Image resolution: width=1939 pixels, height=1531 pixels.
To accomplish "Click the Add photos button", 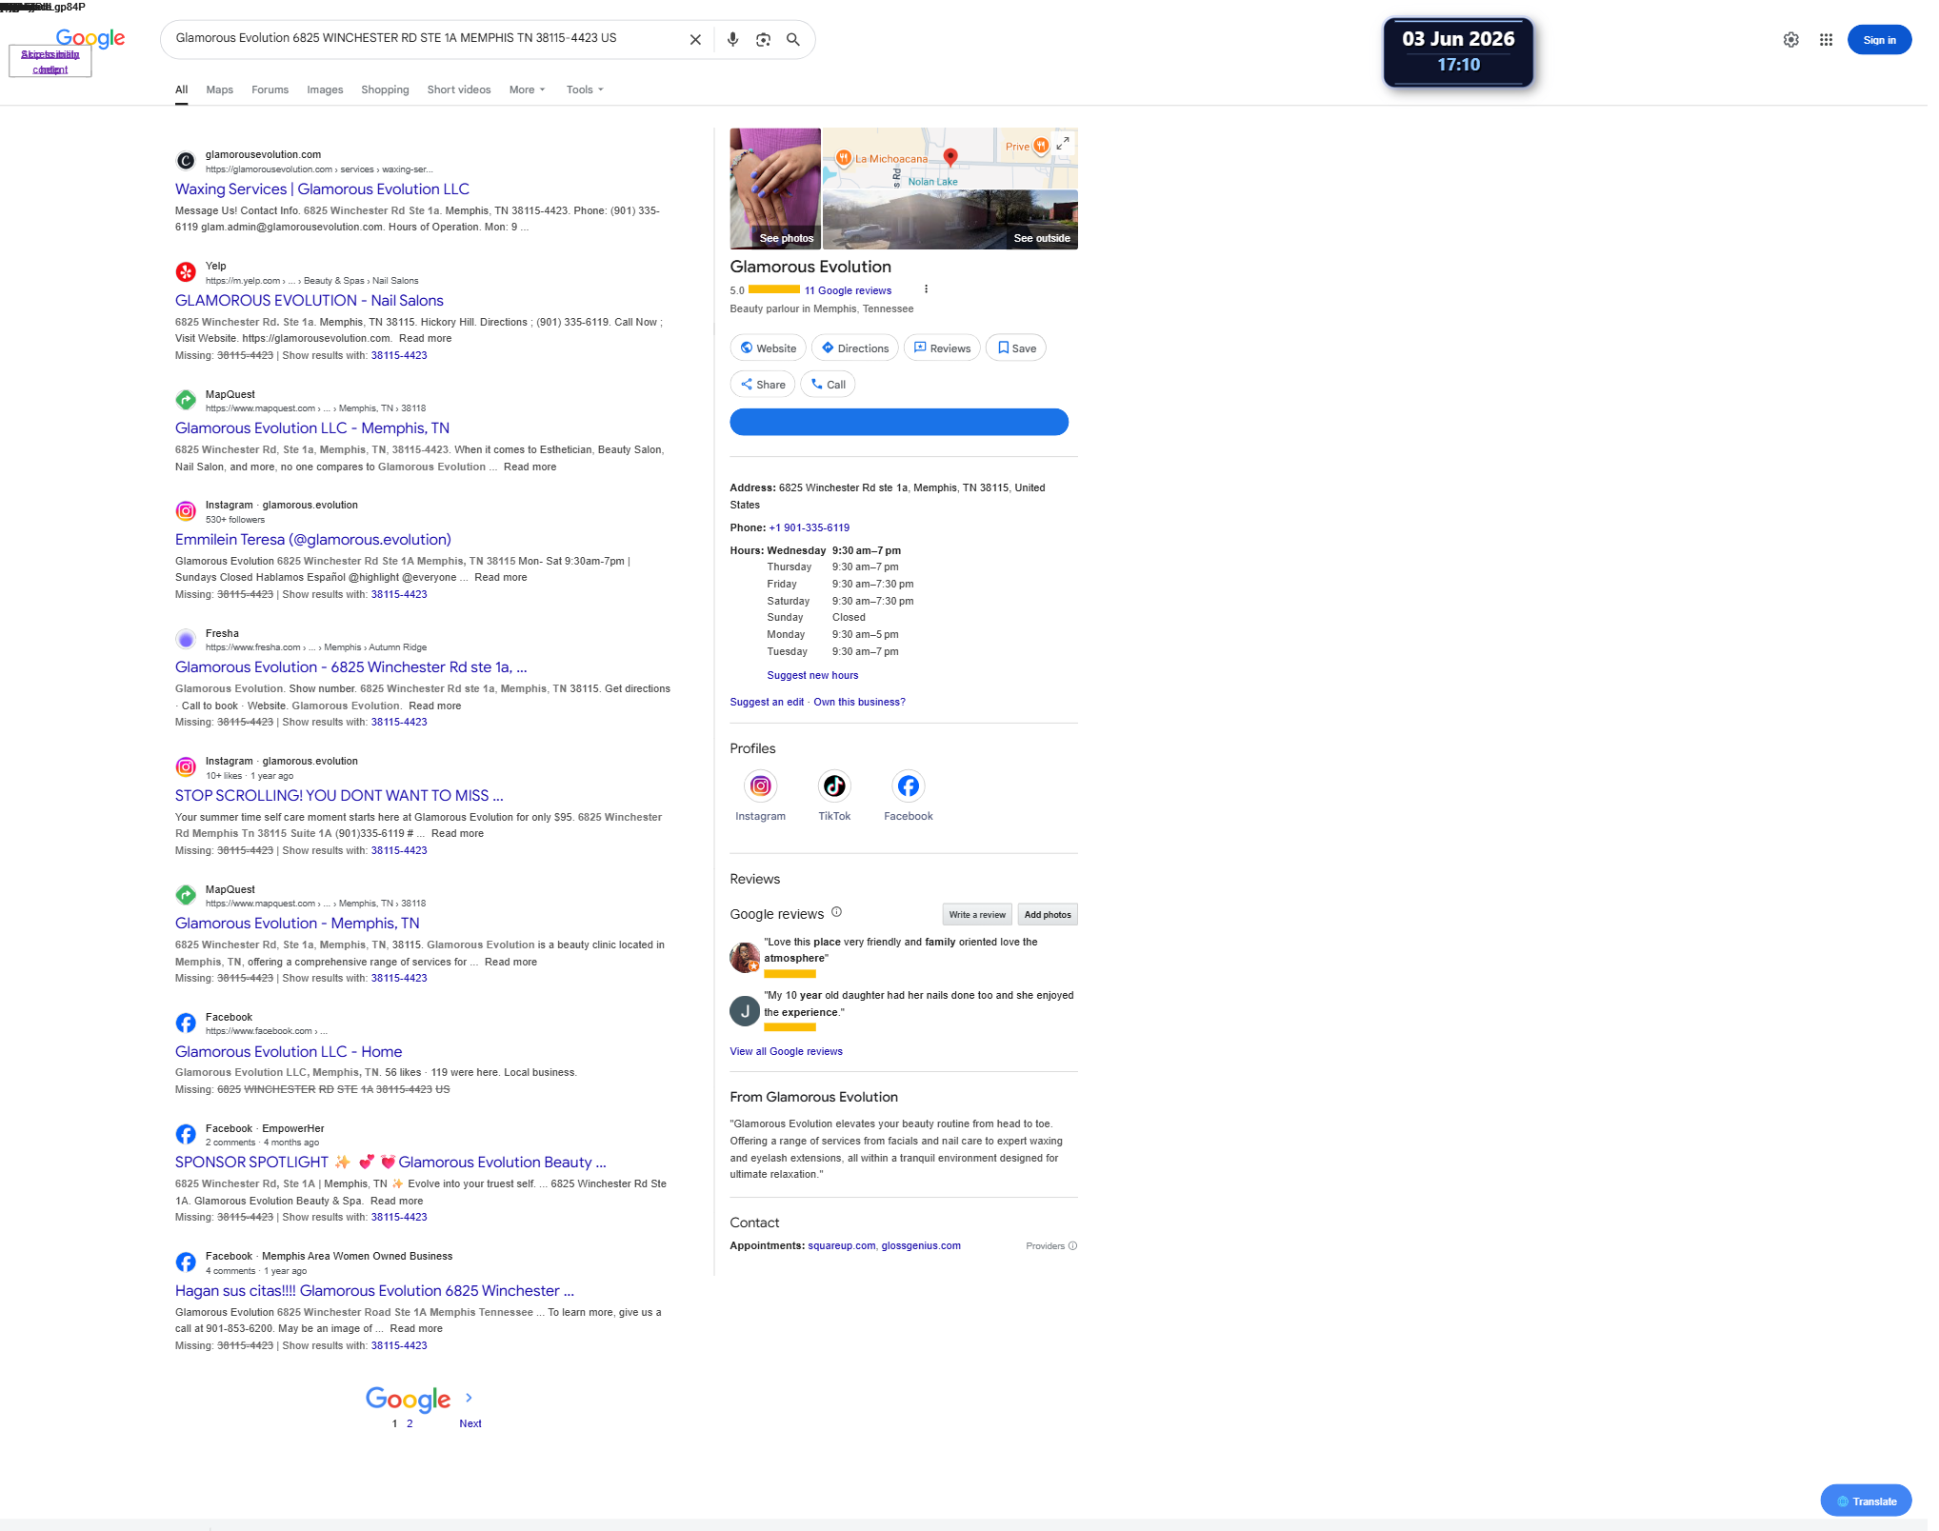I will (1048, 915).
